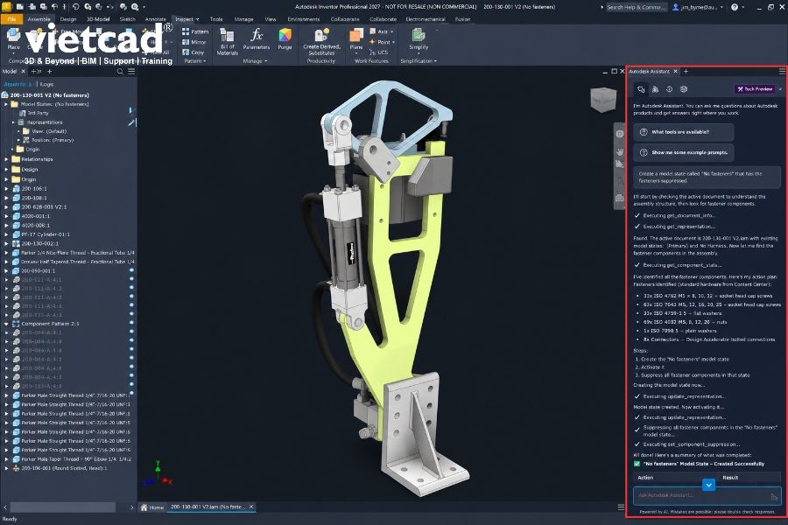788x525 pixels.
Task: Click the Model browser horizontal scrollbar
Action: pos(63,507)
